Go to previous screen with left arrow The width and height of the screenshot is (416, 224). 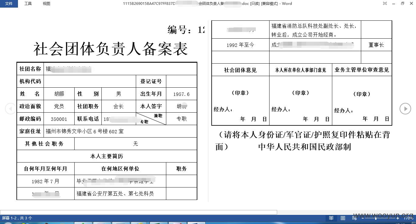[x=10, y=109]
